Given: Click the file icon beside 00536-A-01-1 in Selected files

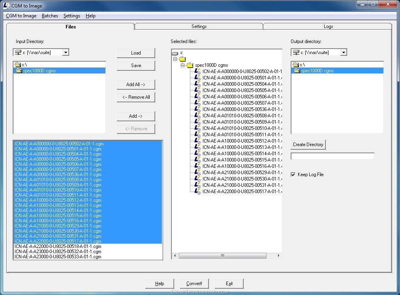Looking at the screenshot, I should [197, 109].
